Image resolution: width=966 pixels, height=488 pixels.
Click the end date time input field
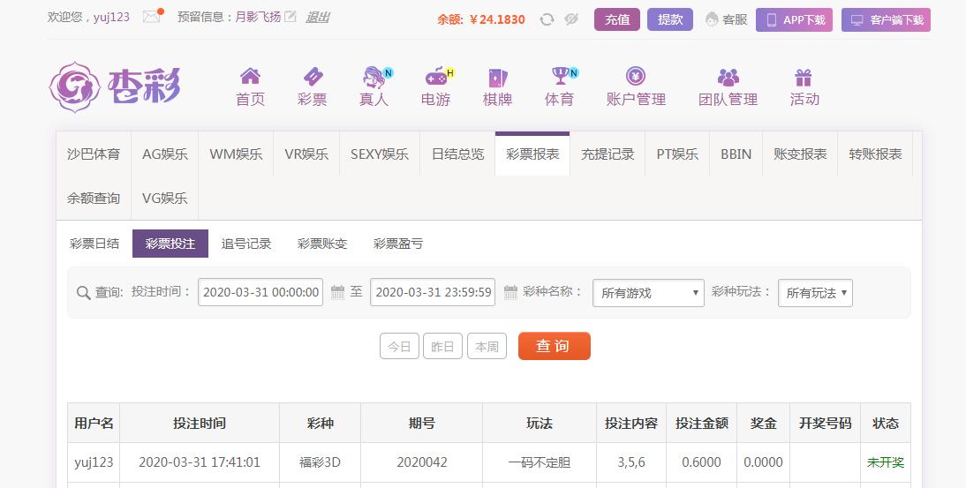(x=433, y=292)
